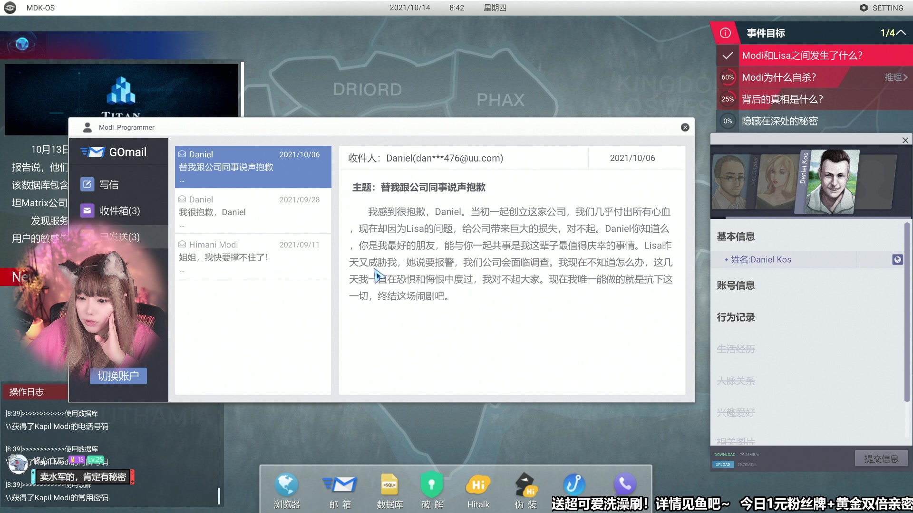
Task: Click the MDK-OS logo icon
Action: (x=10, y=8)
